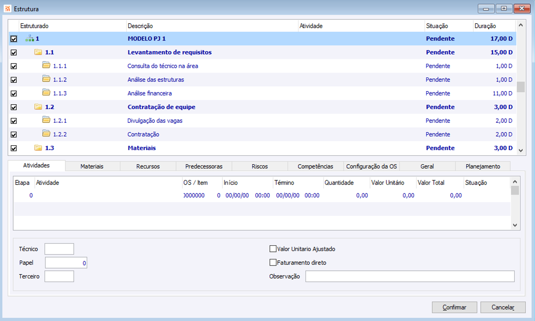This screenshot has height=321, width=535.
Task: Click the '11,00 D' duration cell
Action: point(502,93)
